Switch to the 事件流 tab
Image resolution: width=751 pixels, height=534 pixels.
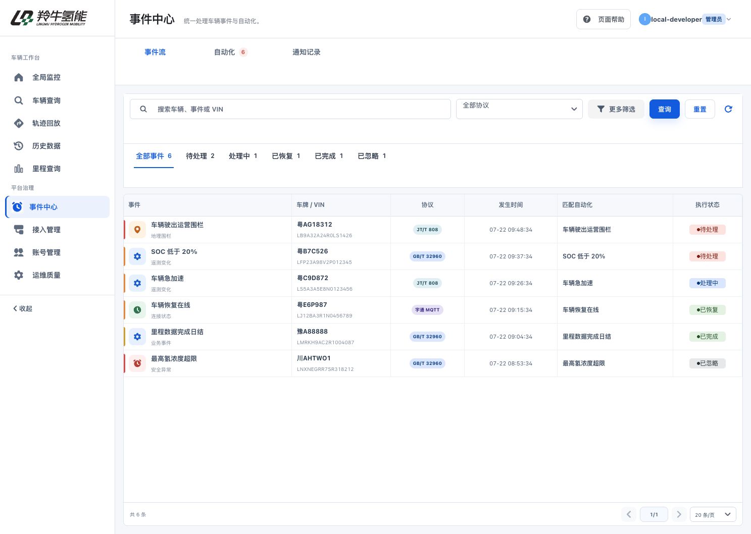tap(155, 52)
